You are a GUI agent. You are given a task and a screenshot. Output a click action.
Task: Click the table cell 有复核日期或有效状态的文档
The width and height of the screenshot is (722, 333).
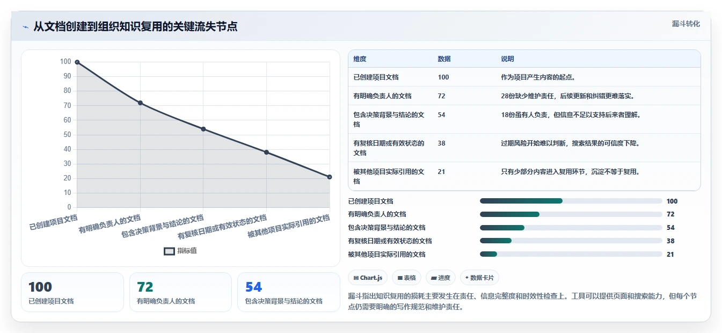[389, 148]
